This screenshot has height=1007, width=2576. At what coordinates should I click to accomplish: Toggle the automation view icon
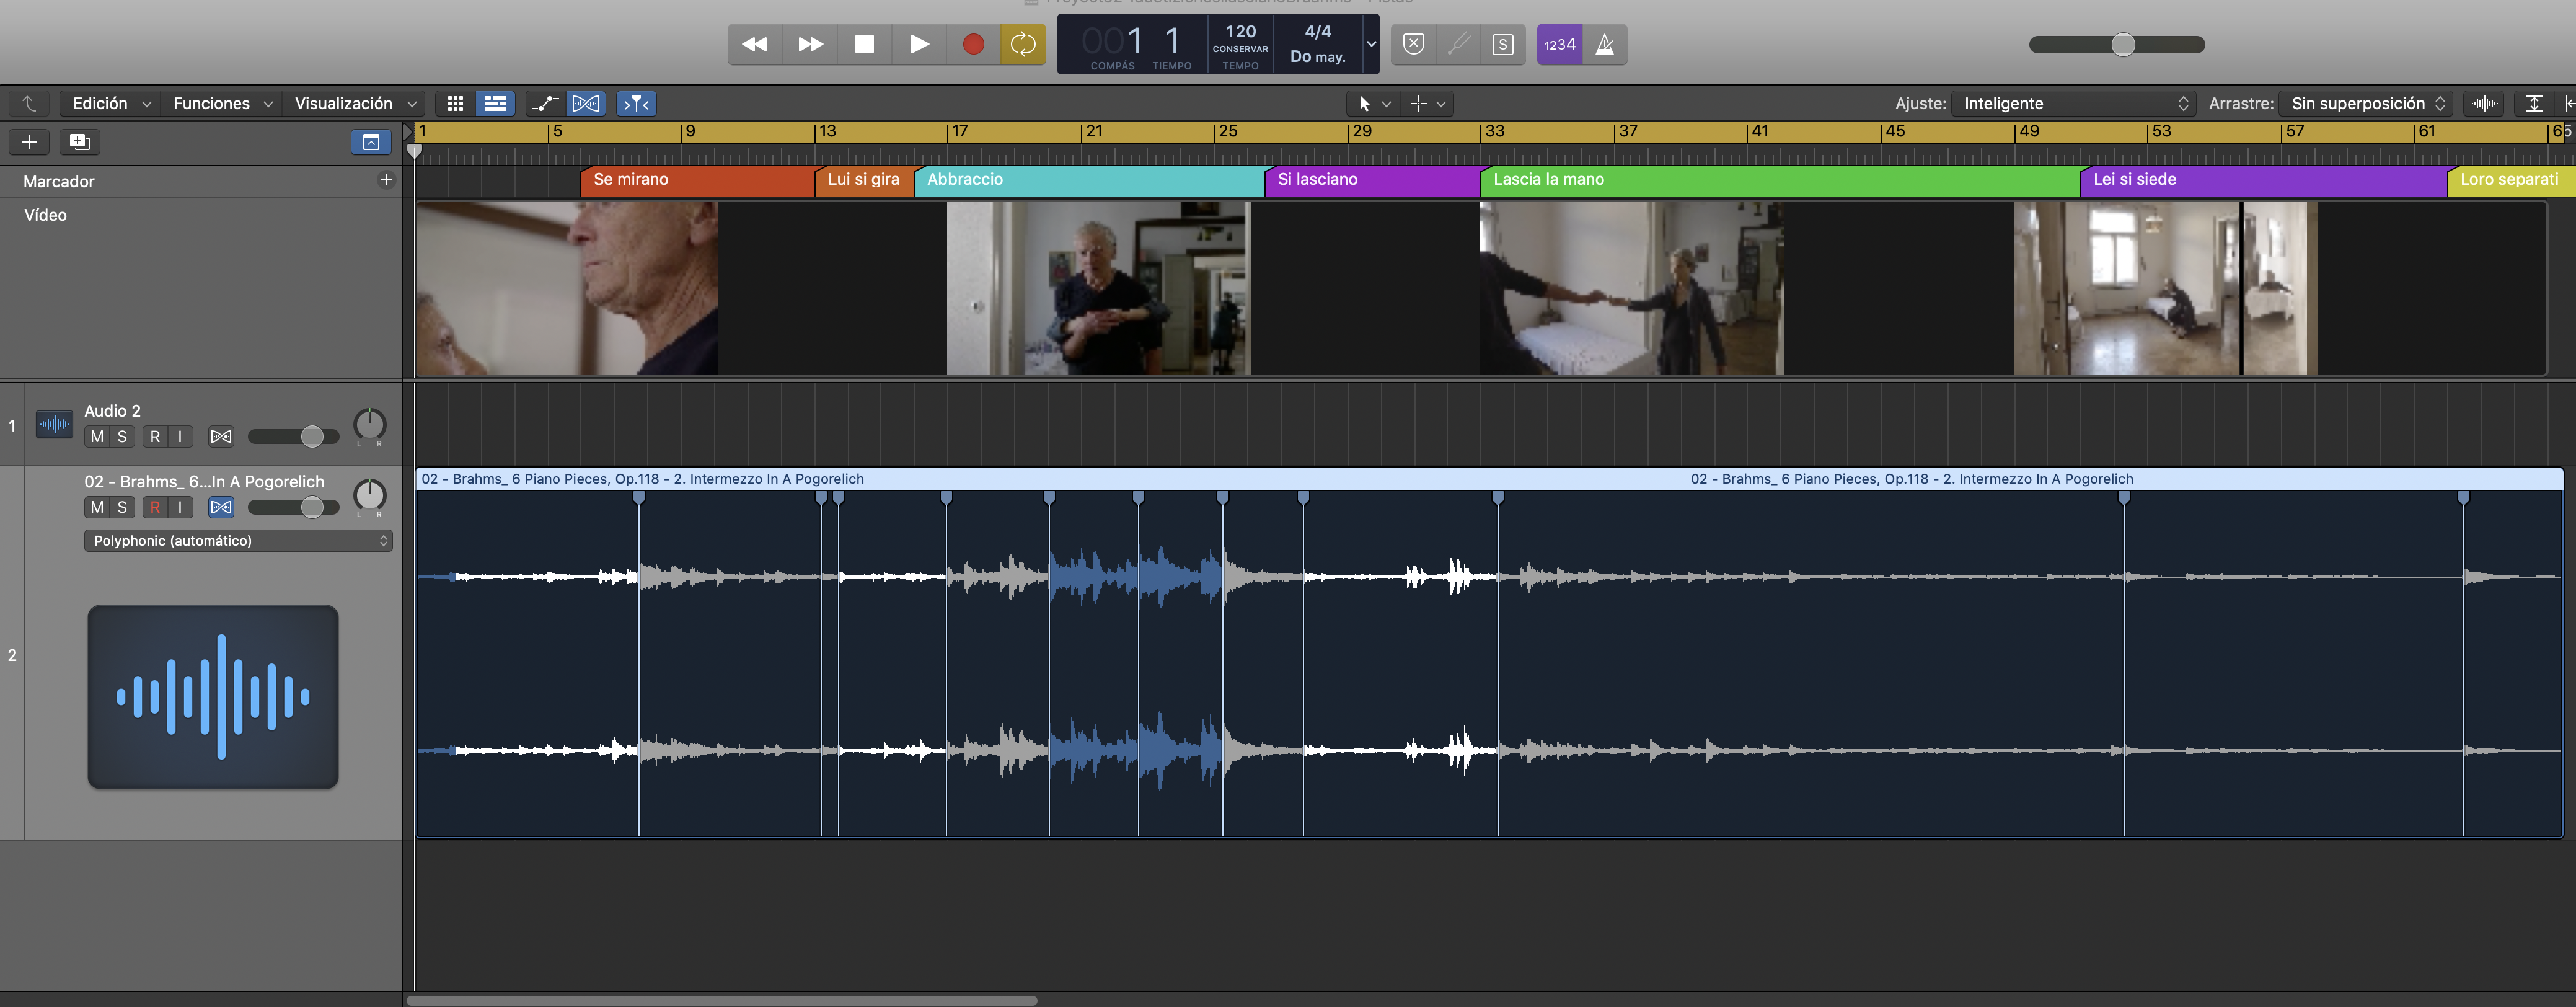[x=545, y=103]
